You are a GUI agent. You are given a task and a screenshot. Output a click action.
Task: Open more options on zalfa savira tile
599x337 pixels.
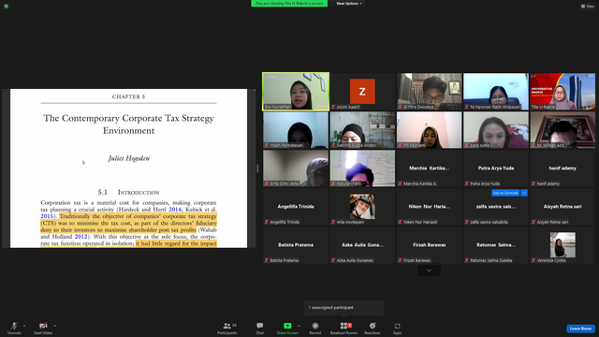point(524,193)
